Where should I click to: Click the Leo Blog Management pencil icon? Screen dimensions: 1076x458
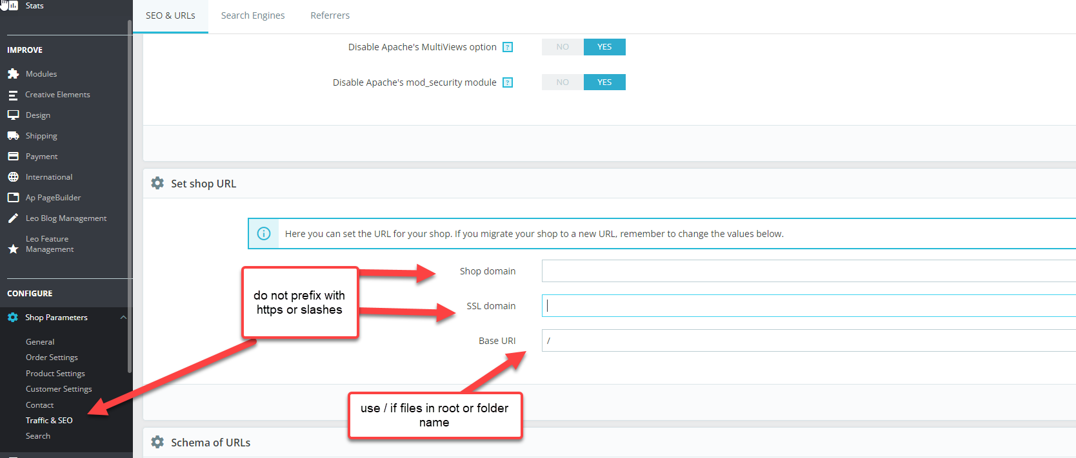(x=13, y=218)
